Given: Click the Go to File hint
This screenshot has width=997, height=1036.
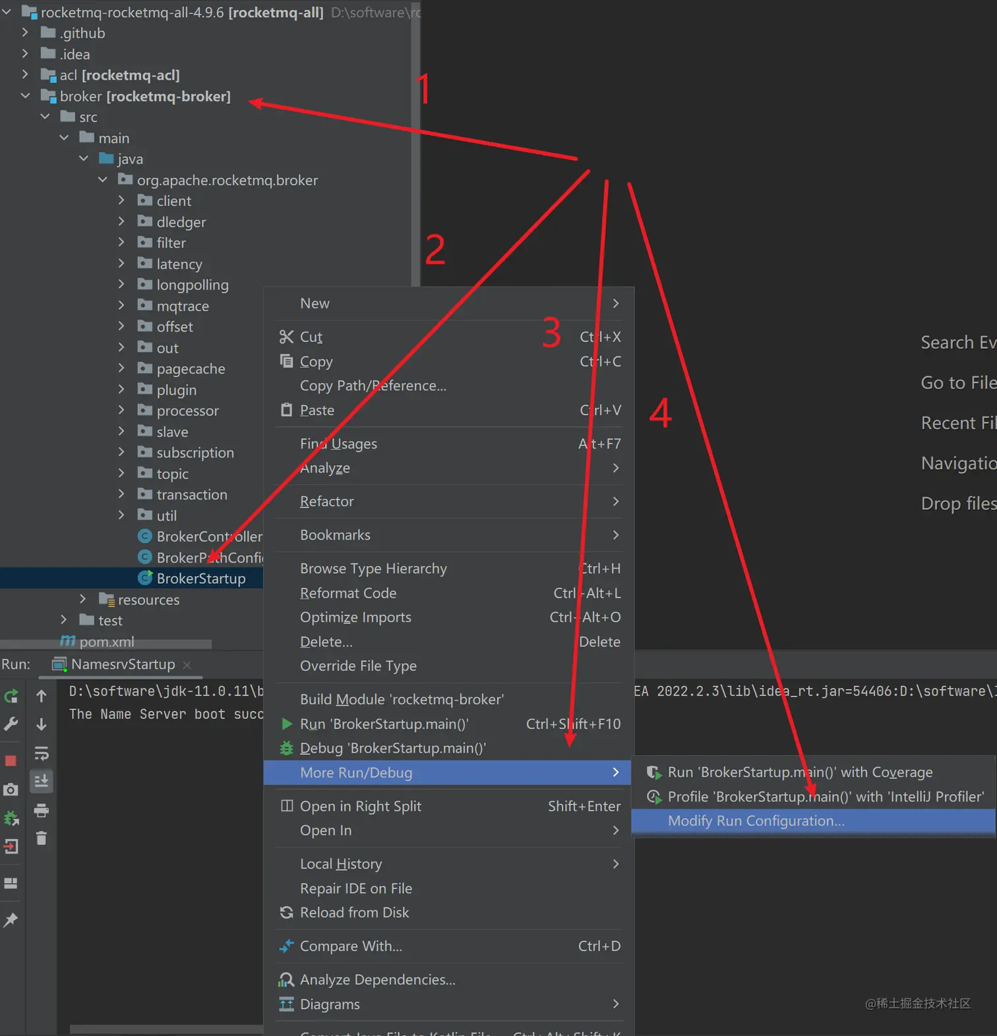Looking at the screenshot, I should 958,383.
